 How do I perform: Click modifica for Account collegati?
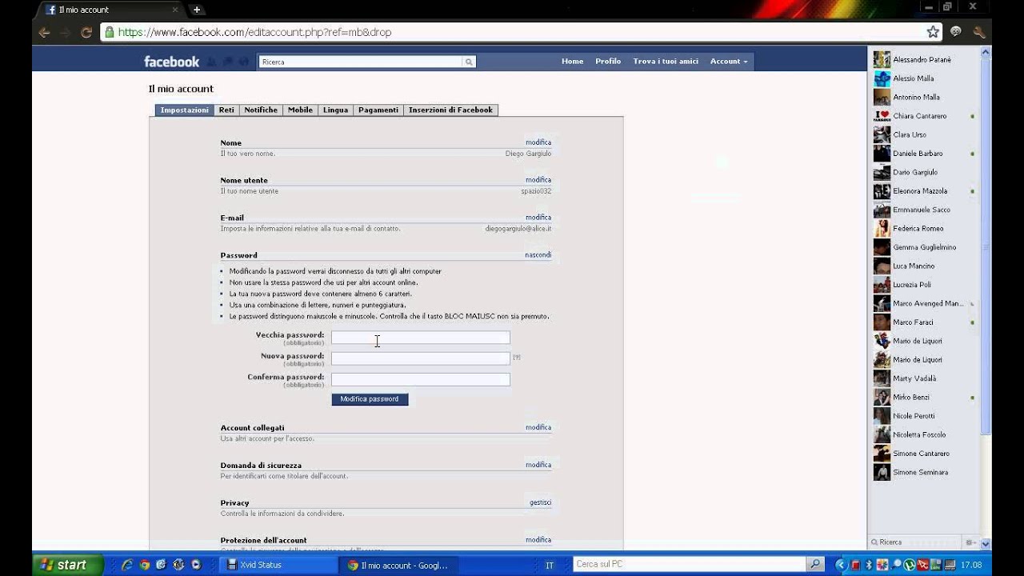[538, 427]
